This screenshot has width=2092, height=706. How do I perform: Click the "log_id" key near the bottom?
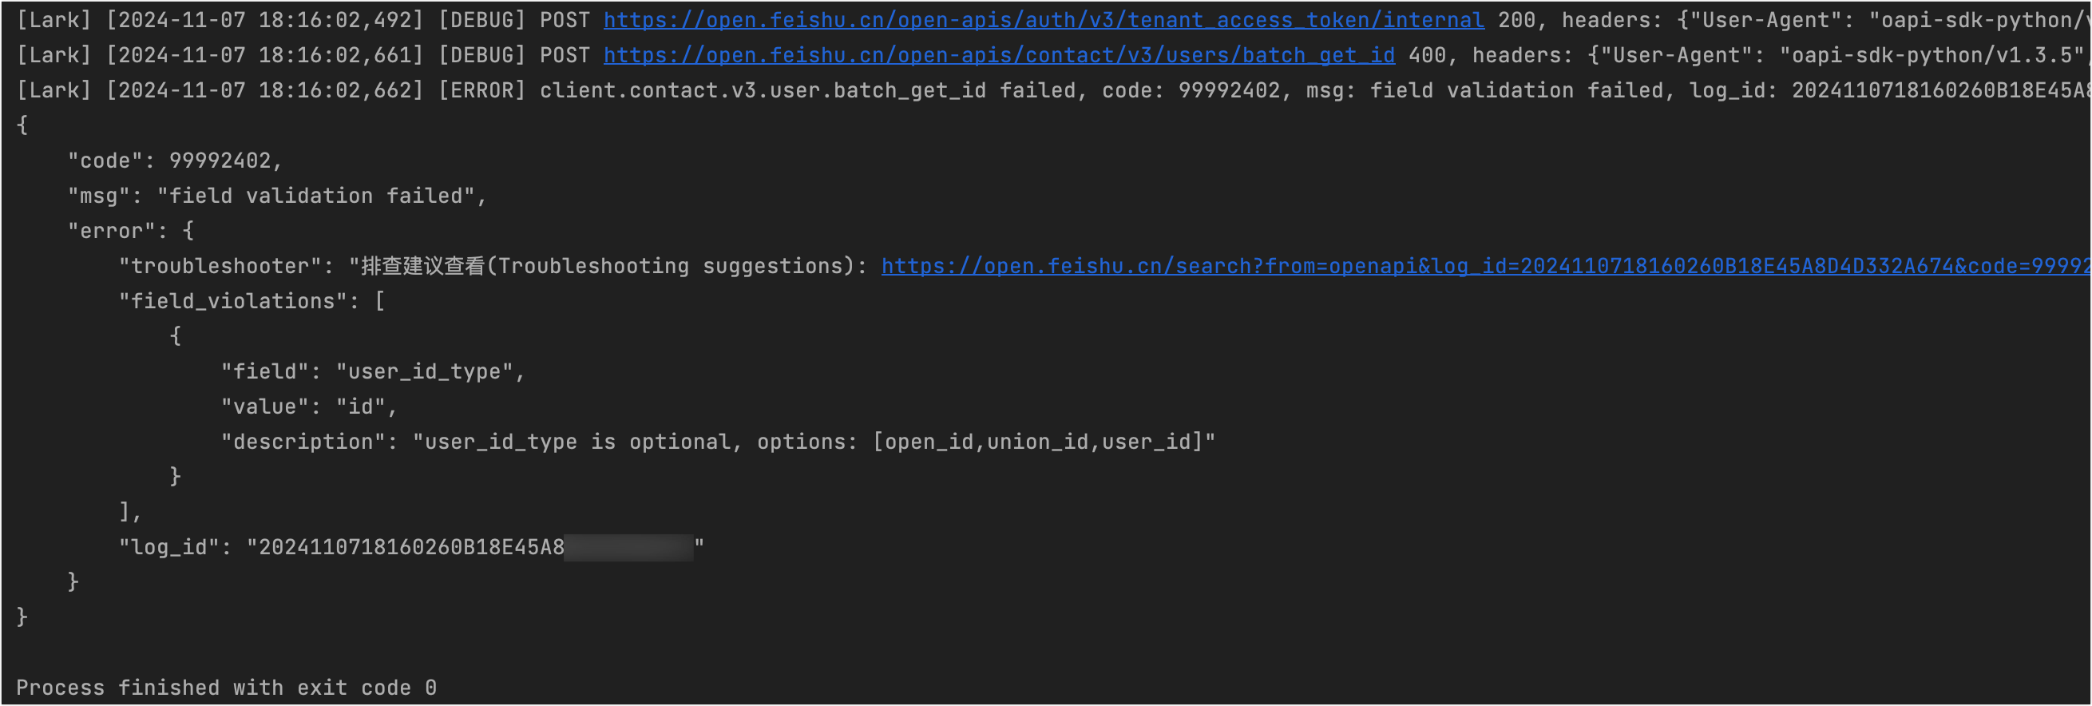pos(169,548)
